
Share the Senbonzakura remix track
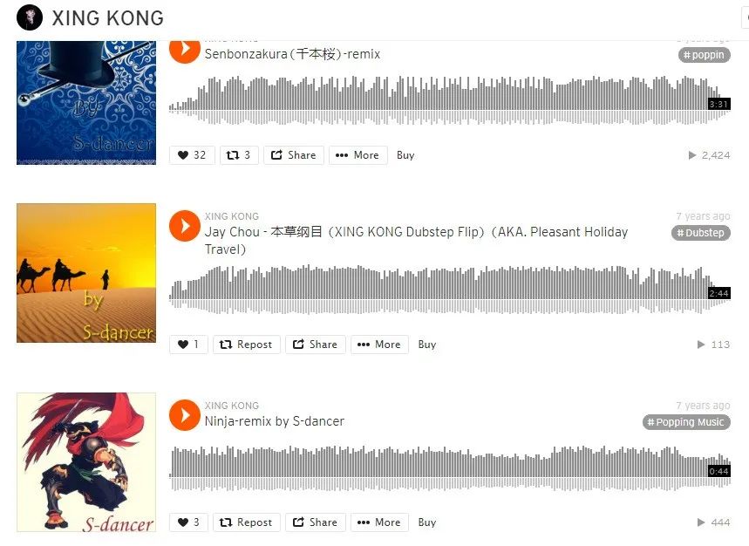294,155
